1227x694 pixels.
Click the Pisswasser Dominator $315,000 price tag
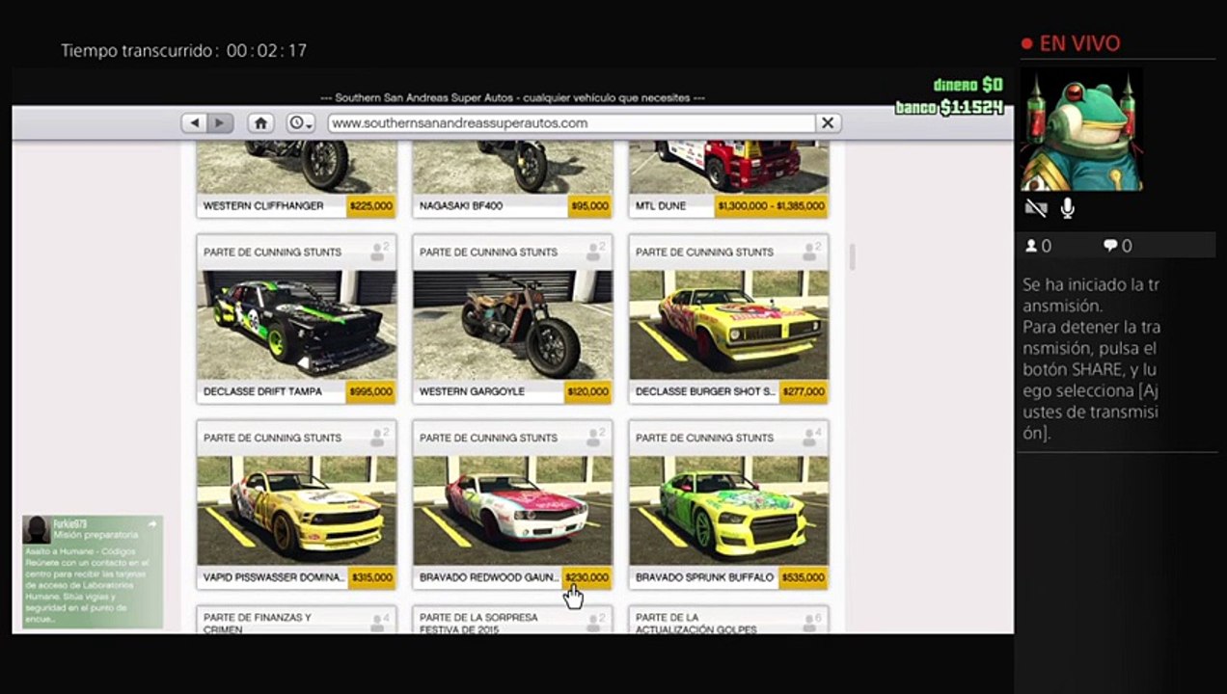click(x=371, y=577)
